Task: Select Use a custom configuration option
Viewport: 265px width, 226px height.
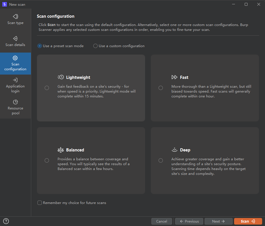Action: [x=119, y=46]
